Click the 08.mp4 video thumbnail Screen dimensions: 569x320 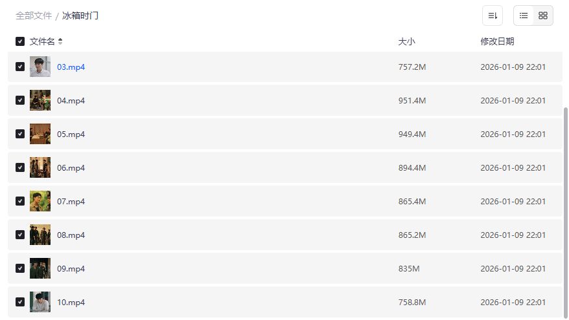[40, 235]
